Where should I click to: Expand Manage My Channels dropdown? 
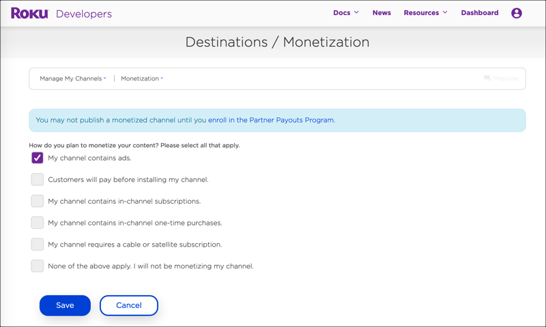[x=72, y=78]
